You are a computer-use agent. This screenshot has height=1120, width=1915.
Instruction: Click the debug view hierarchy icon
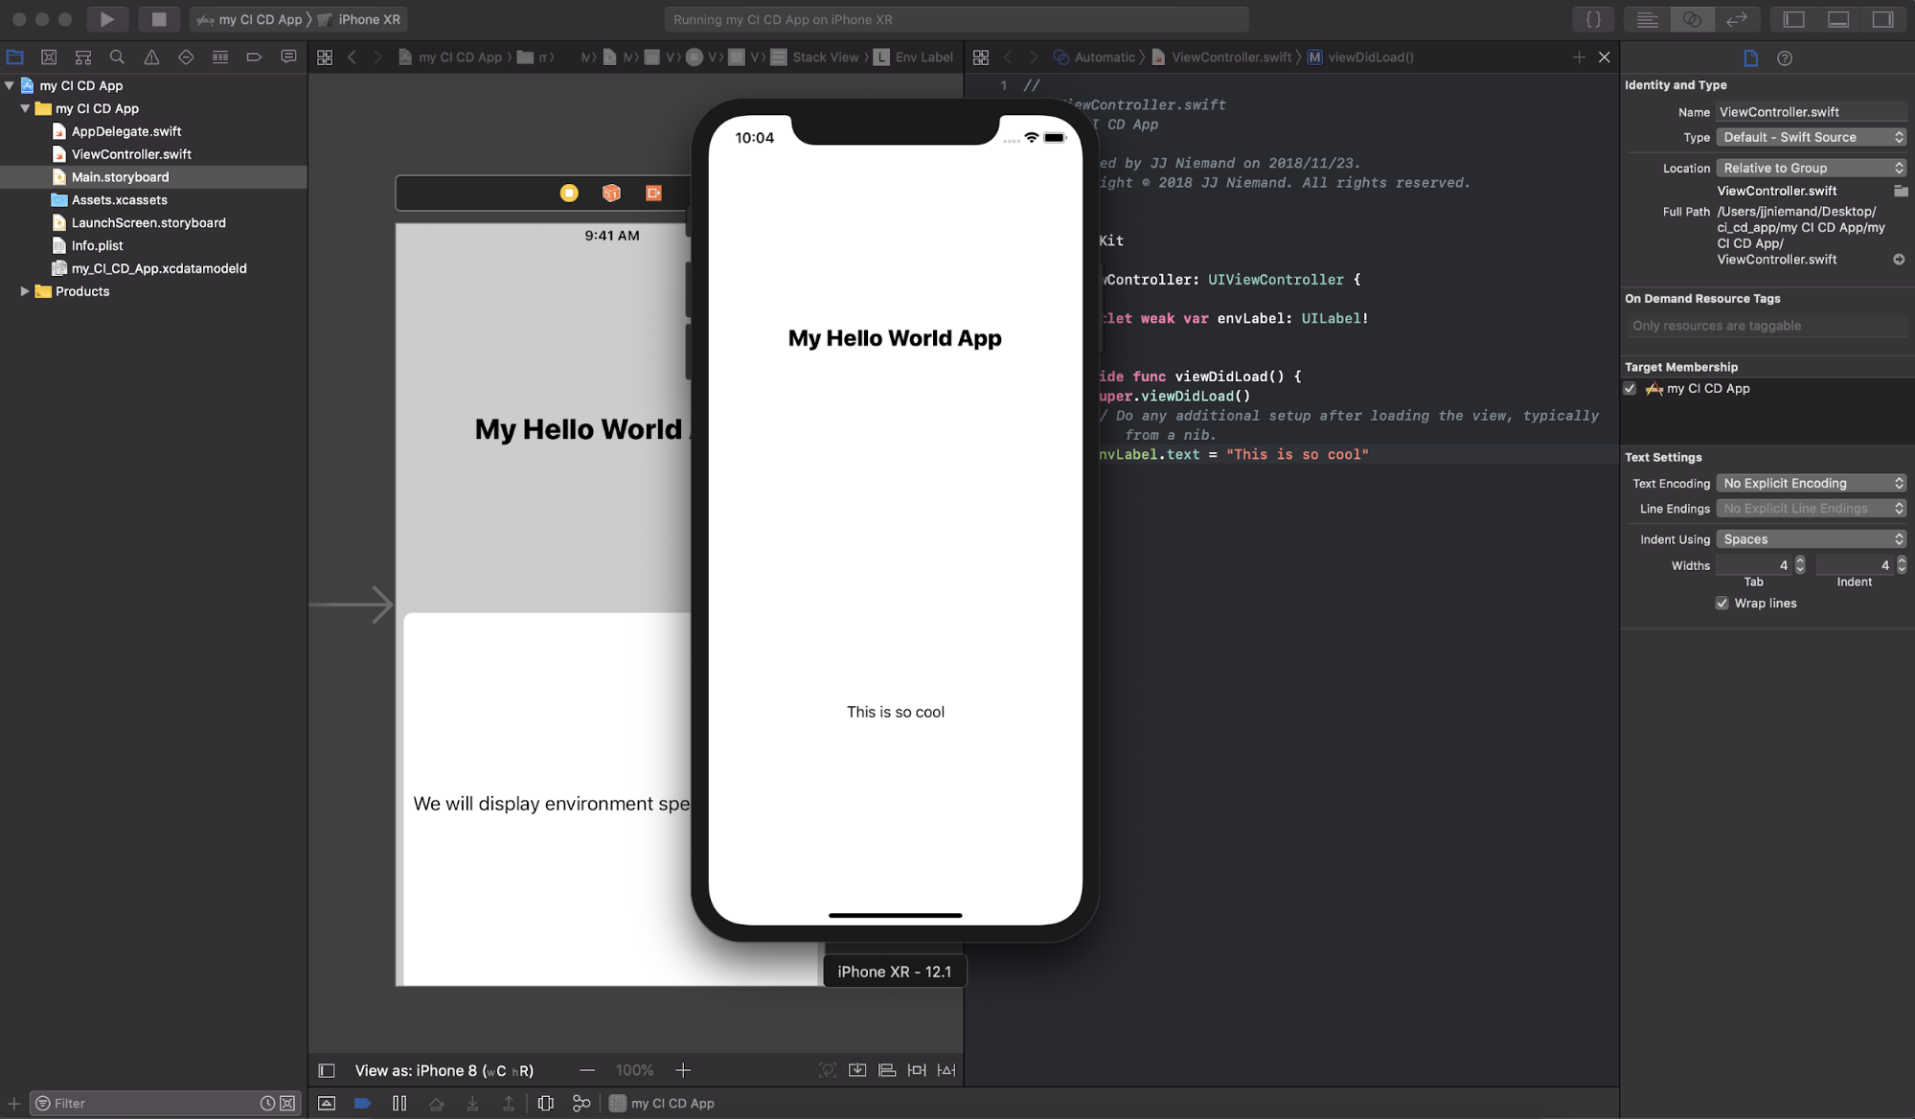545,1103
